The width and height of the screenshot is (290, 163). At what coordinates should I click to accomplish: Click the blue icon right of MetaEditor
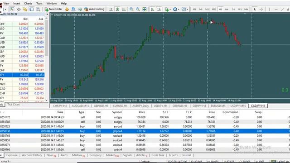tap(73, 9)
